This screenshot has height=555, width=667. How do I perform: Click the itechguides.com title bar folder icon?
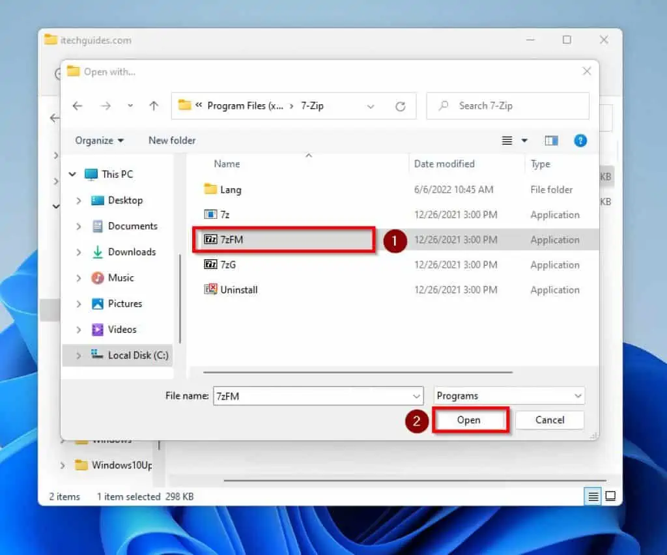(51, 40)
